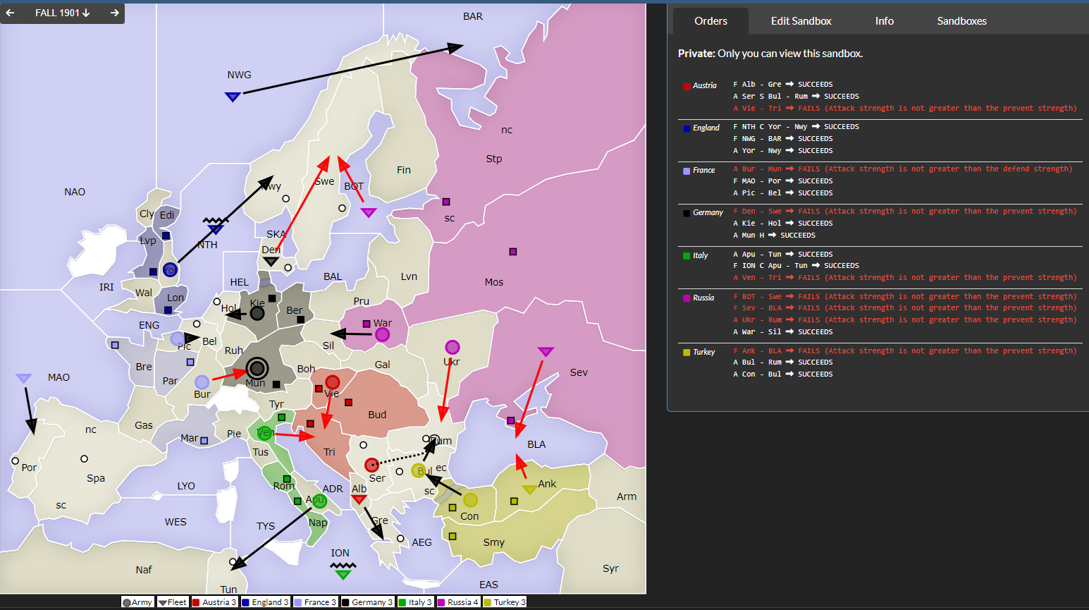Select the French army in Pic

(178, 339)
